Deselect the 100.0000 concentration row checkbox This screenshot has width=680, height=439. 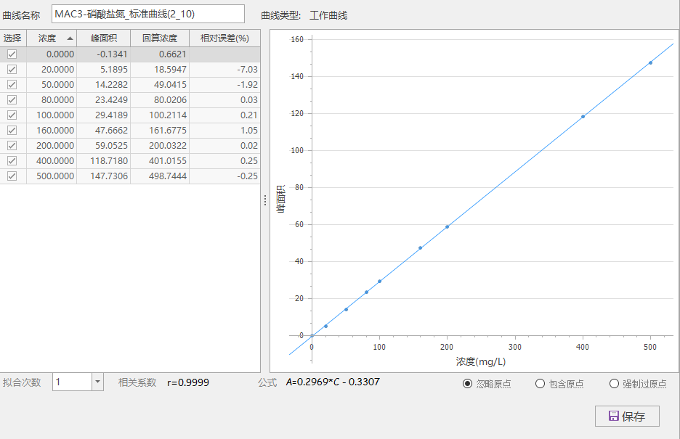(12, 115)
